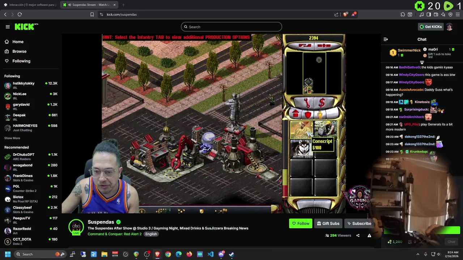The width and height of the screenshot is (463, 260).
Task: Click sell dollar button in game sidebar
Action: click(322, 103)
